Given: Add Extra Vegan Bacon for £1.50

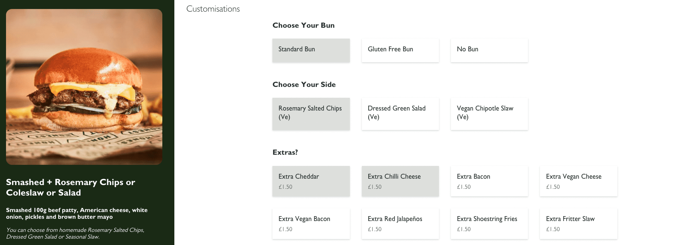Looking at the screenshot, I should click(x=310, y=223).
